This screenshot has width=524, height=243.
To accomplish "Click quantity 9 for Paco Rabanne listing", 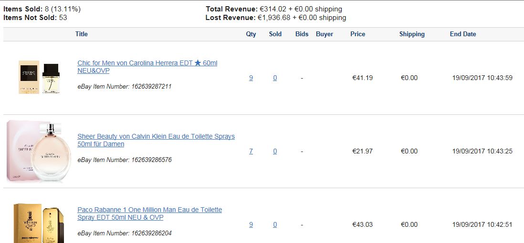I will pos(251,224).
